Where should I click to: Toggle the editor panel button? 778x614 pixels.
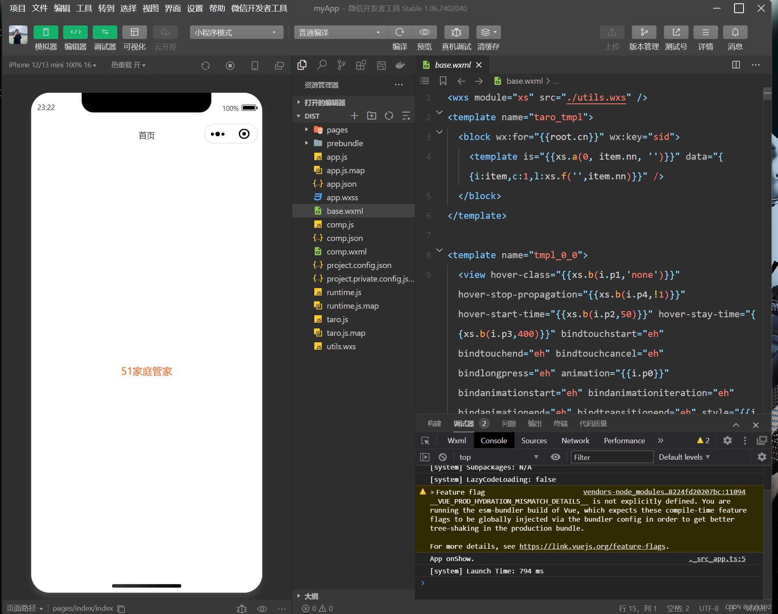pyautogui.click(x=76, y=32)
